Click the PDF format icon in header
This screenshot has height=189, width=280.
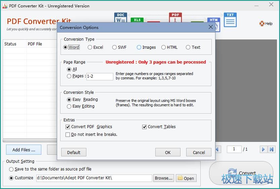[x=175, y=17]
